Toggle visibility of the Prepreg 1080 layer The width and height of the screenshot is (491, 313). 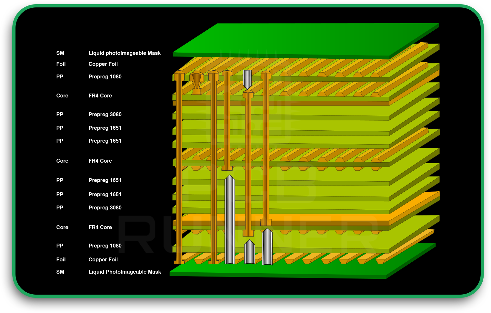[105, 76]
